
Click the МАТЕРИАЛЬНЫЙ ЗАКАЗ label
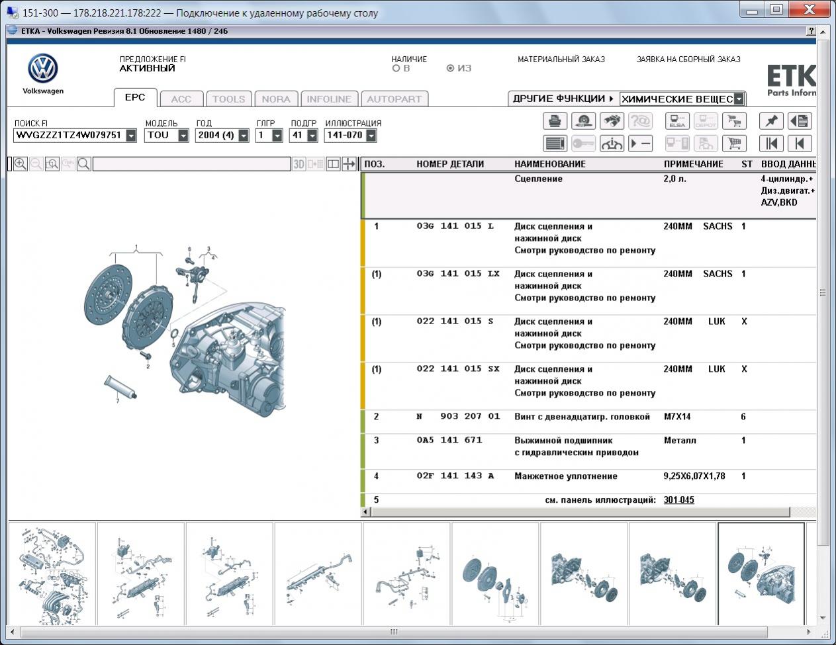(x=561, y=59)
